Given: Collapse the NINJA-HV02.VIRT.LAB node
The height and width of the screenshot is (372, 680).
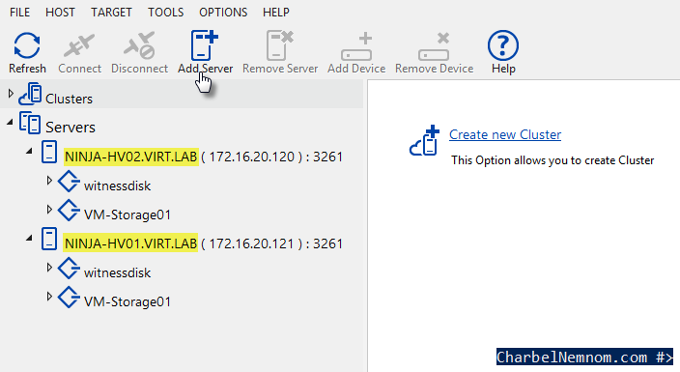Looking at the screenshot, I should pos(29,152).
